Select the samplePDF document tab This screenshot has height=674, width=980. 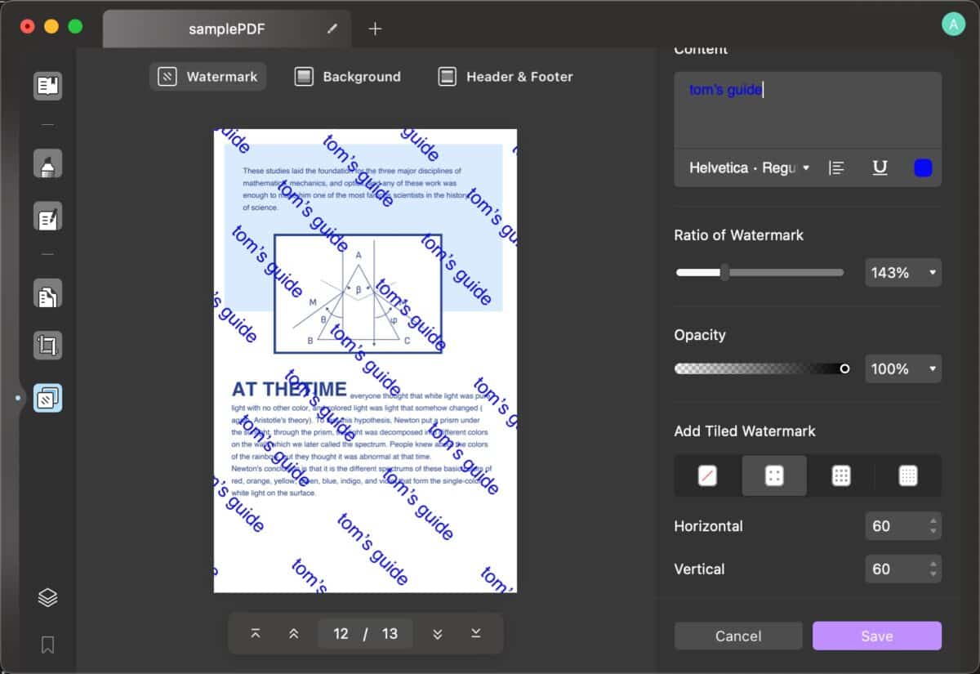[x=227, y=29]
